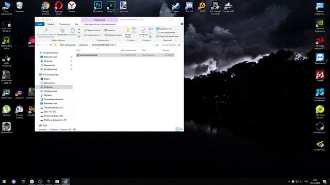Open the 360 Total Security icon
The image size is (330, 185).
(x=320, y=112)
